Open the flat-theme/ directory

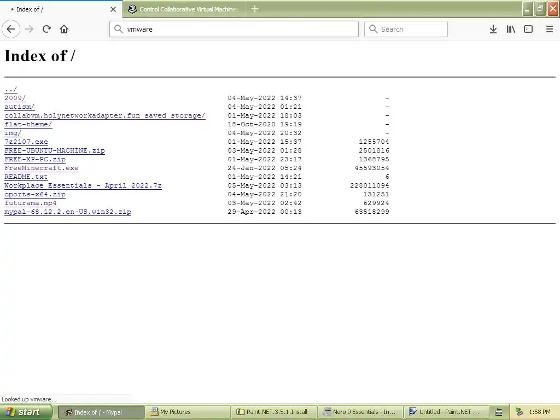pyautogui.click(x=28, y=124)
